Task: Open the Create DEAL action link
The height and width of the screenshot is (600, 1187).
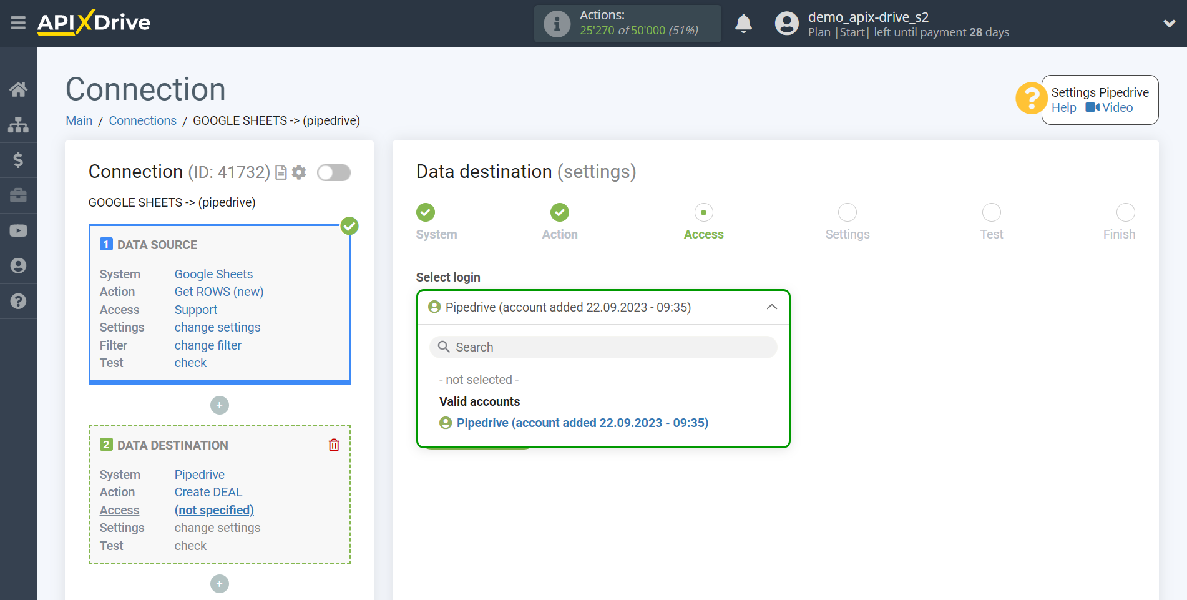Action: click(x=208, y=492)
